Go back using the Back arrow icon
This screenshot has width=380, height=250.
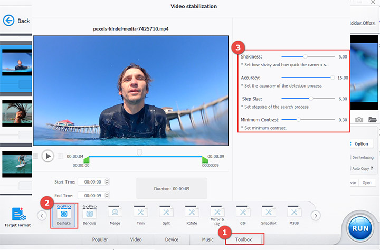(x=9, y=21)
